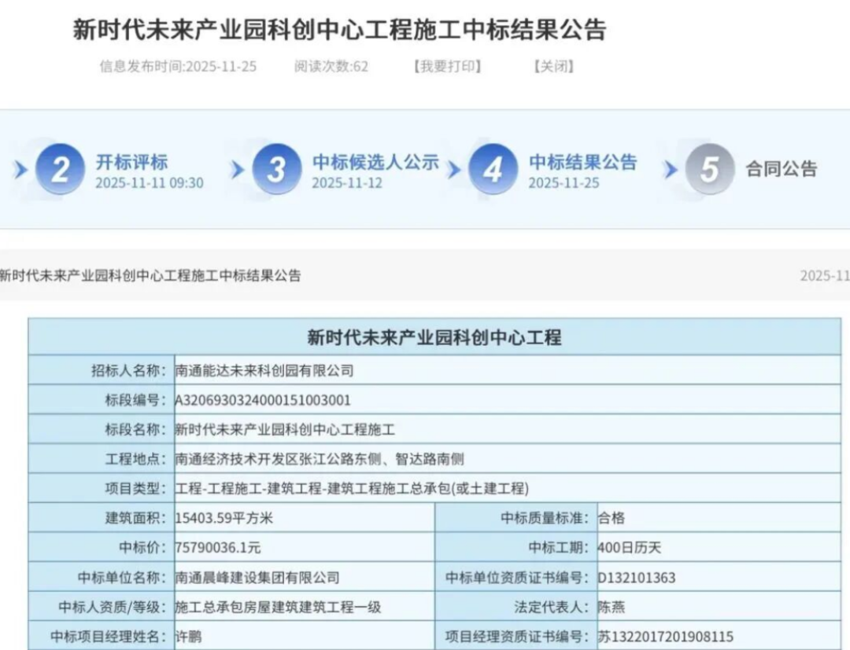Select the bidder name 南通能达未来科创园有限公司
Viewport: 850px width, 650px height.
coord(264,369)
